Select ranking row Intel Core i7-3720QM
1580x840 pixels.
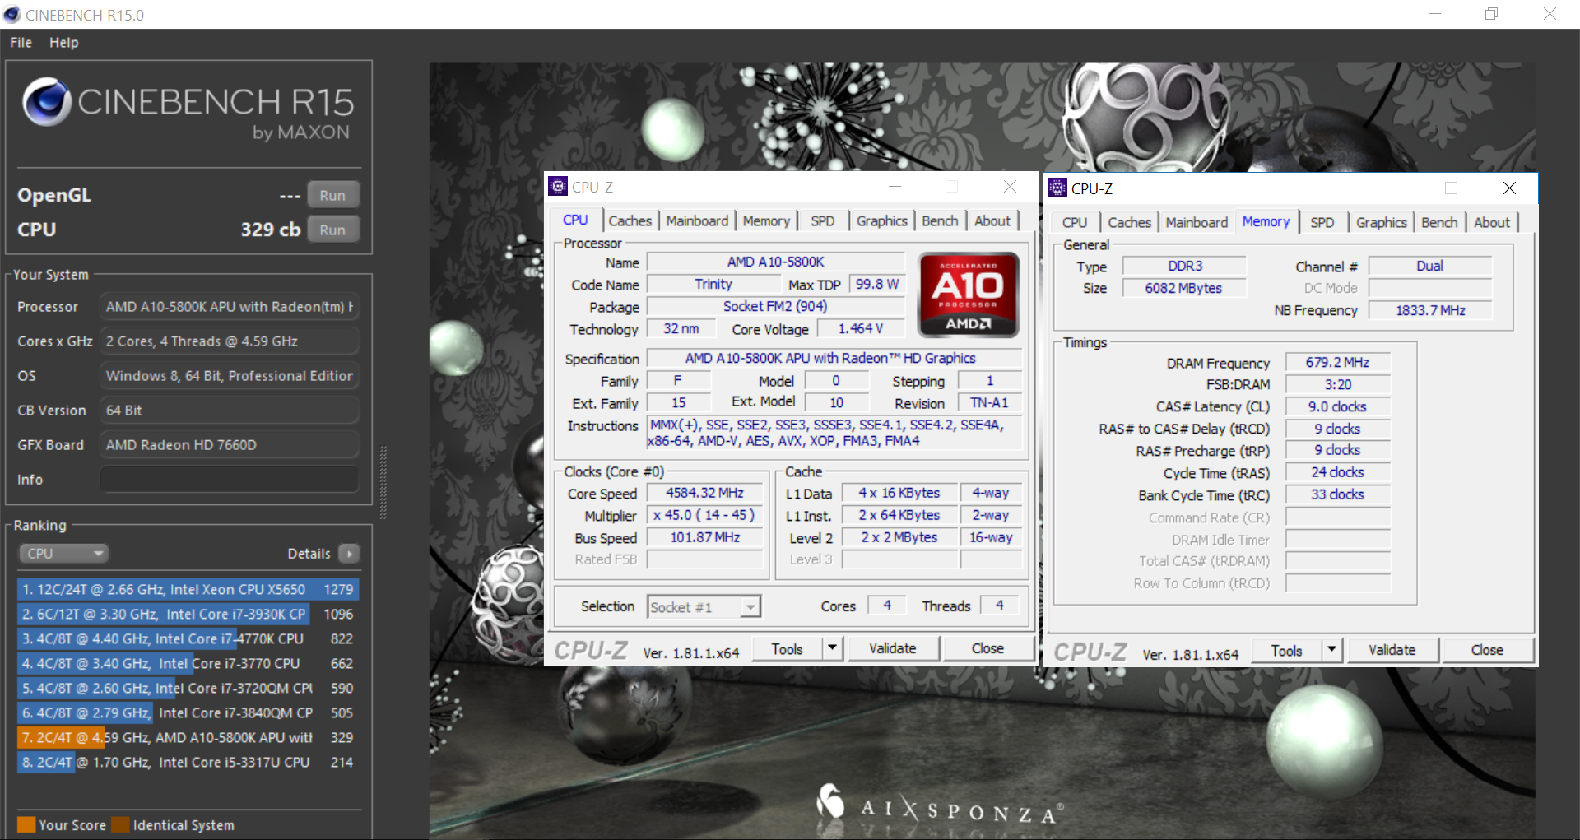pyautogui.click(x=188, y=688)
